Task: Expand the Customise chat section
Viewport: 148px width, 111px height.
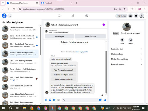Action: click(x=126, y=49)
